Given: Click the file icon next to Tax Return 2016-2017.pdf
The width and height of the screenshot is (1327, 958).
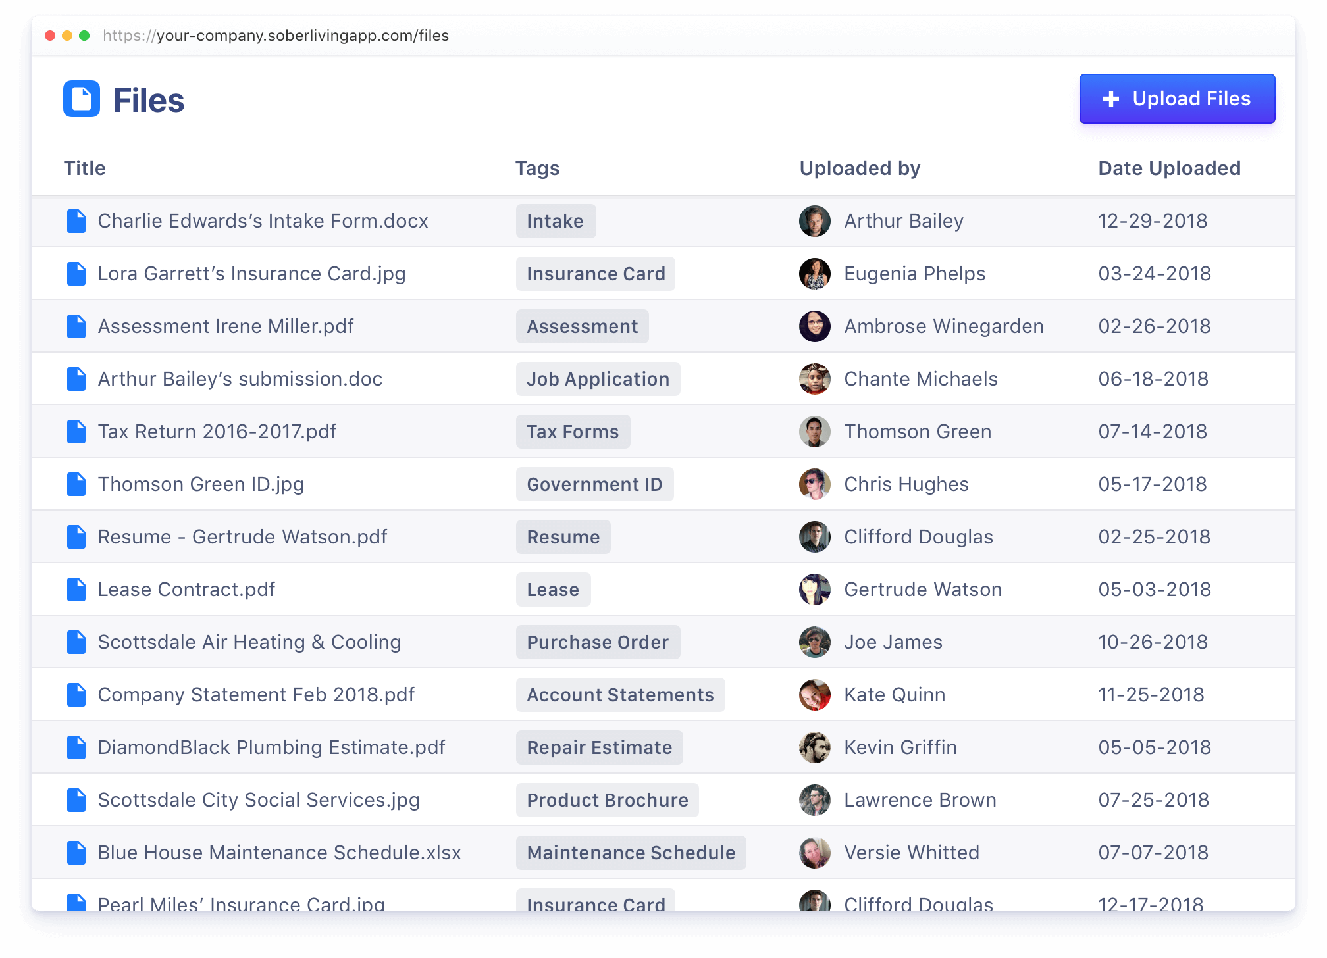Looking at the screenshot, I should pos(76,432).
